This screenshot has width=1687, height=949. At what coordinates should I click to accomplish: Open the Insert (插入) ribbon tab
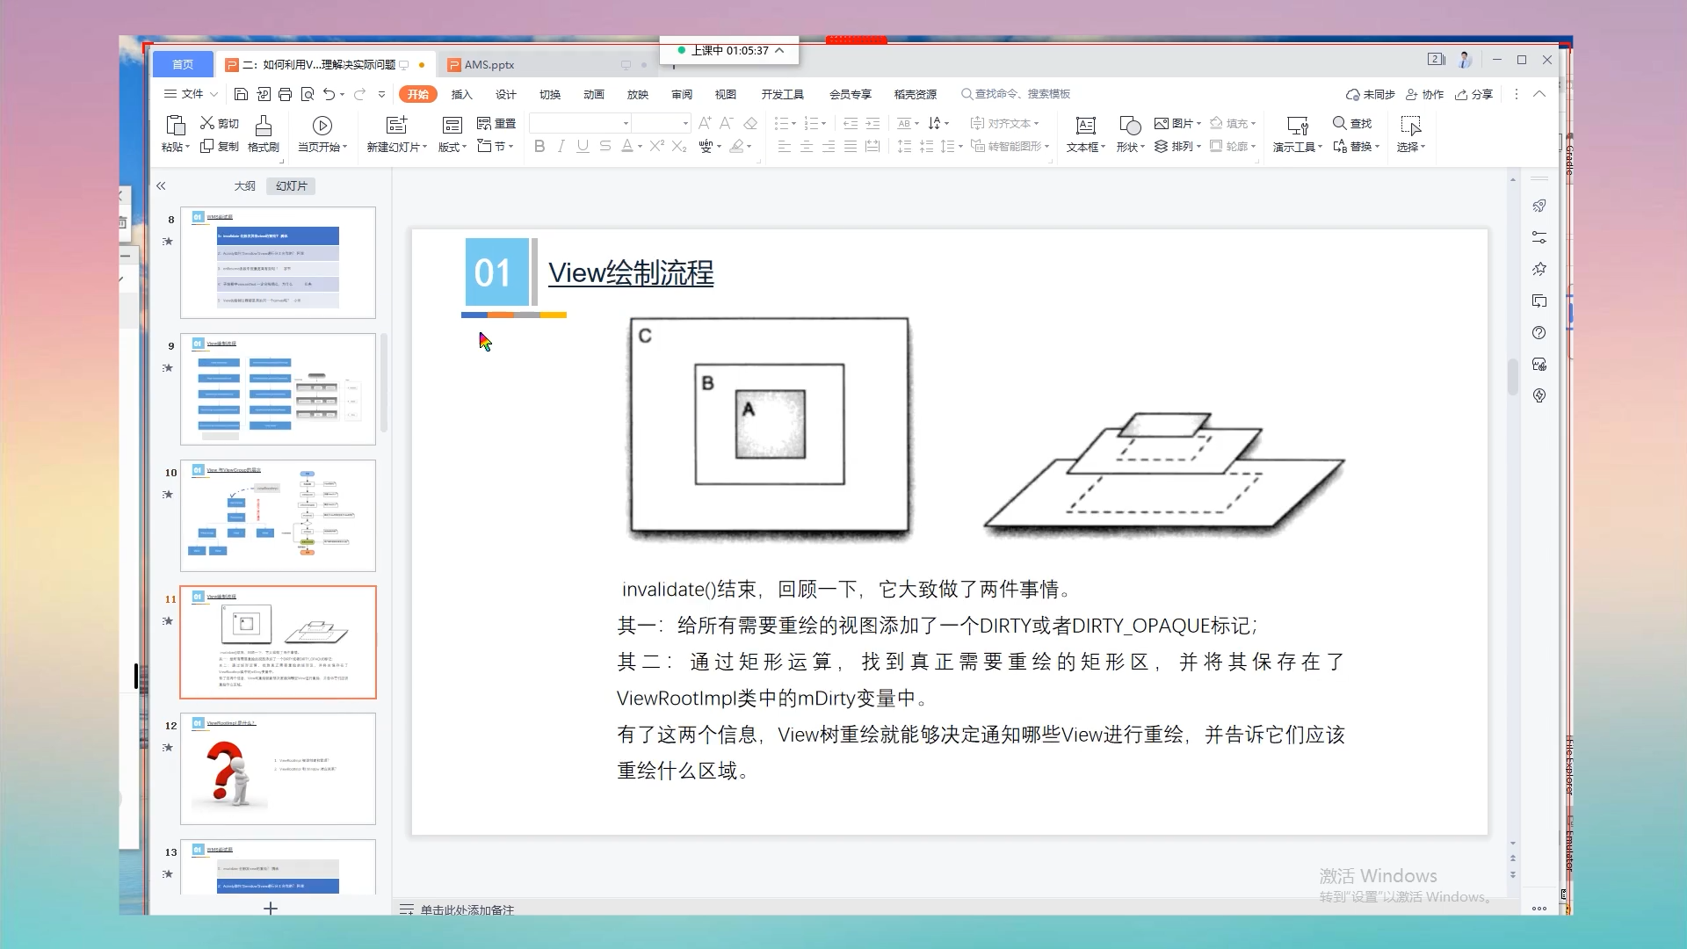(x=461, y=95)
